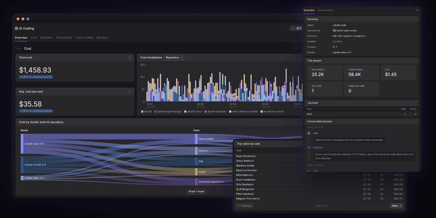The height and width of the screenshot is (218, 436).
Task: Switch to the Cost tab
Action: 34,37
